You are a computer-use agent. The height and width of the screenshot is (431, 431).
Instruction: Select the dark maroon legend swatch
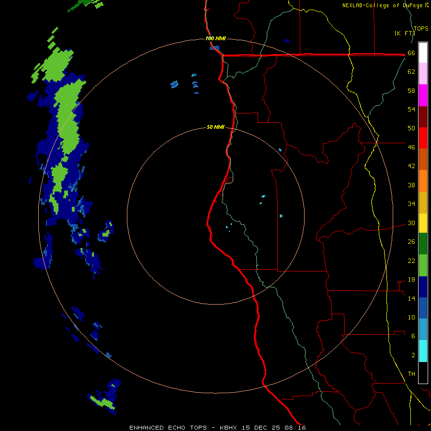423,117
